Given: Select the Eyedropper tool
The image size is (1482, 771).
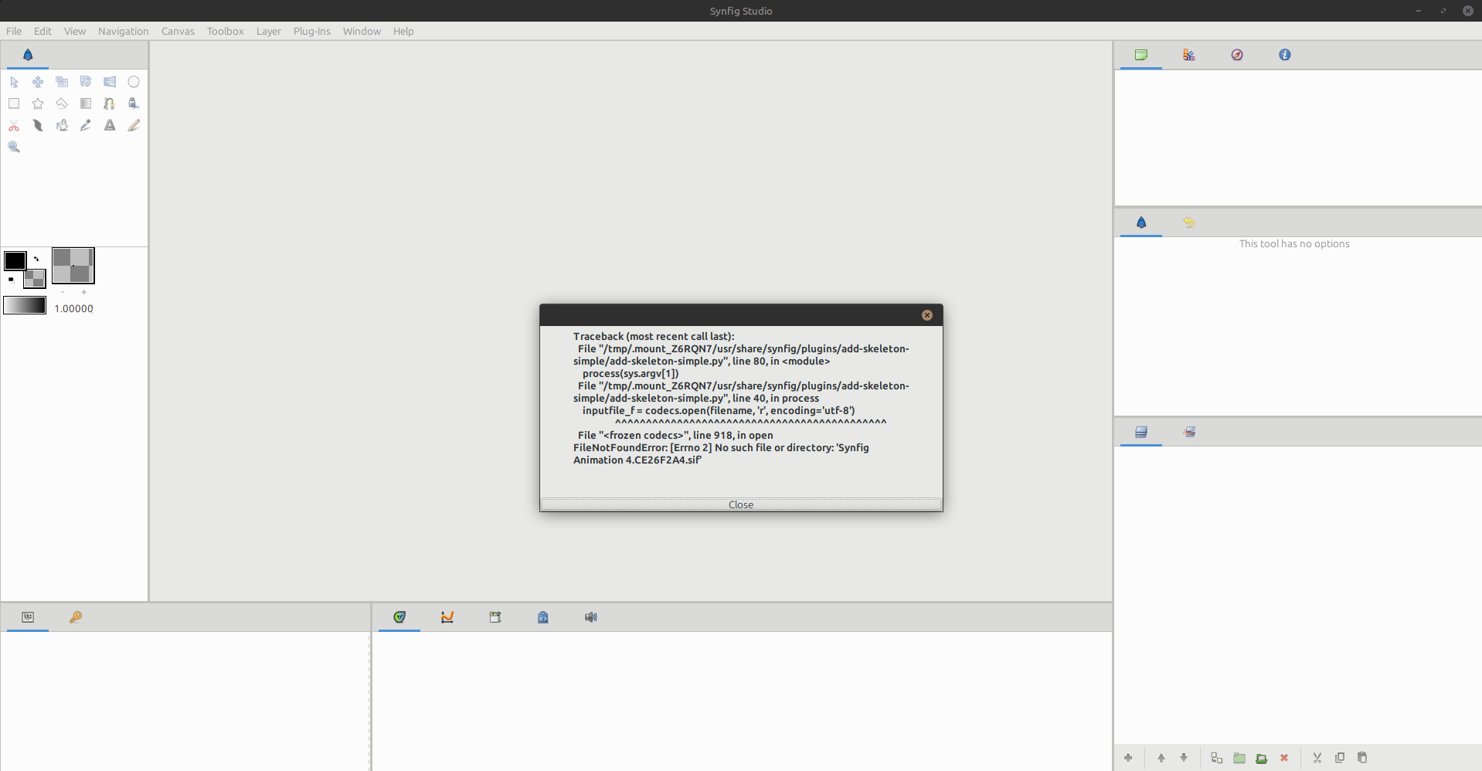Looking at the screenshot, I should point(86,125).
